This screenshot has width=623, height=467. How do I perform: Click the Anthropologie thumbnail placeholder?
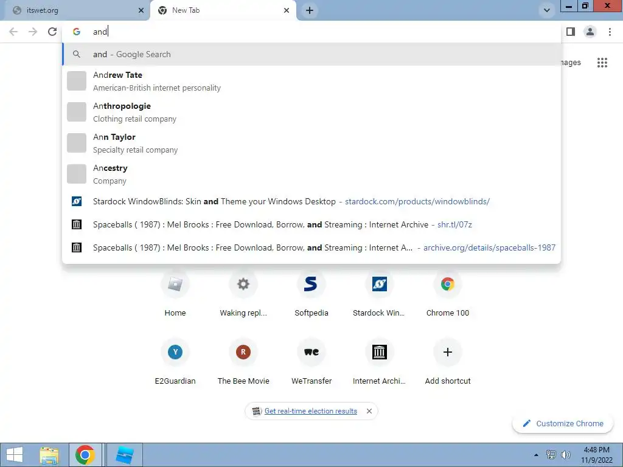tap(77, 112)
